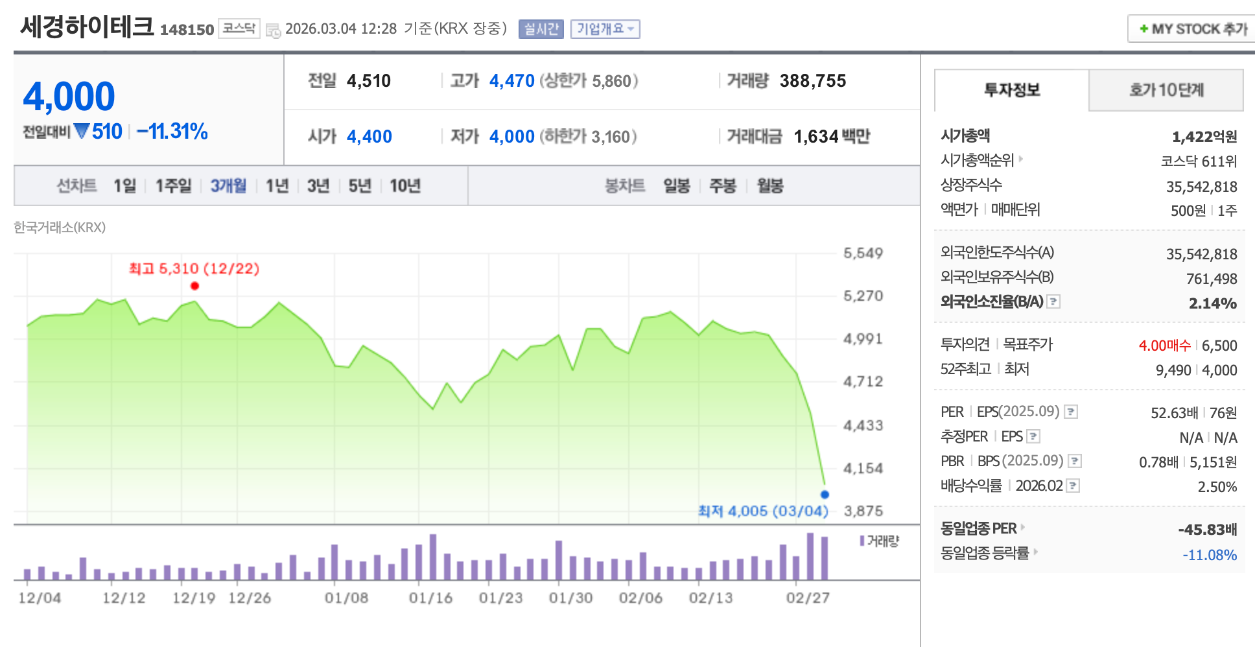Click the stock code 148150

(187, 30)
